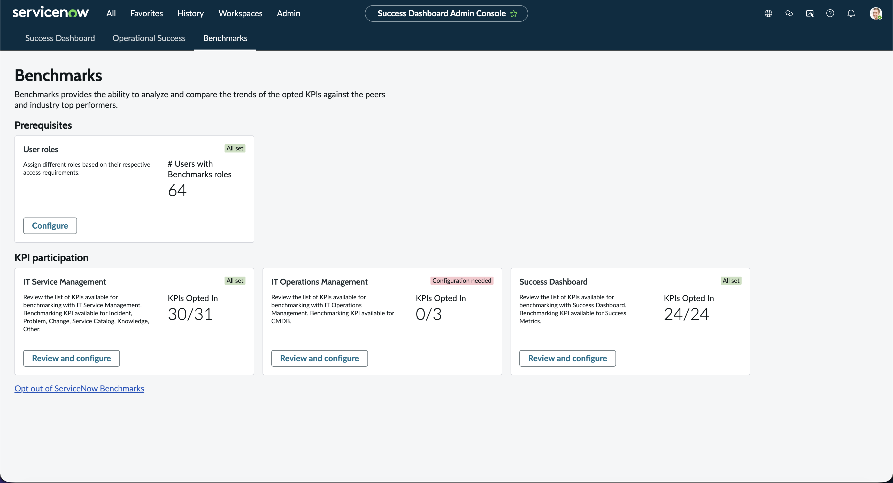Open the All menu

pos(111,13)
